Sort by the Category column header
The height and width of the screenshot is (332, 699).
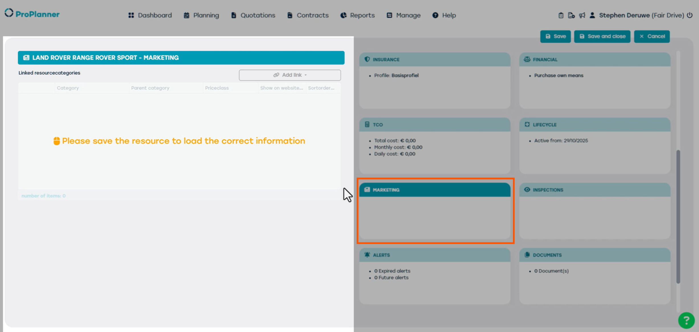(x=68, y=88)
